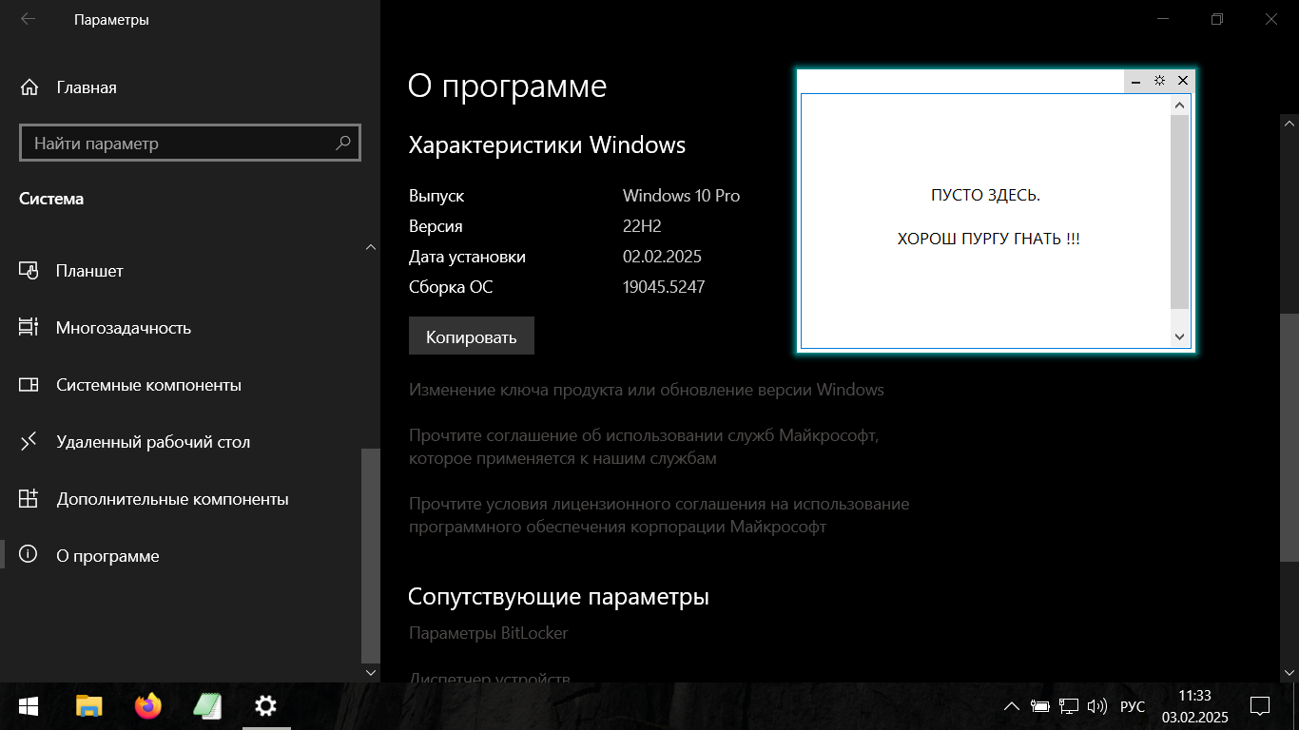Switch the РУС input language indicator
Image resolution: width=1299 pixels, height=730 pixels.
coord(1132,706)
